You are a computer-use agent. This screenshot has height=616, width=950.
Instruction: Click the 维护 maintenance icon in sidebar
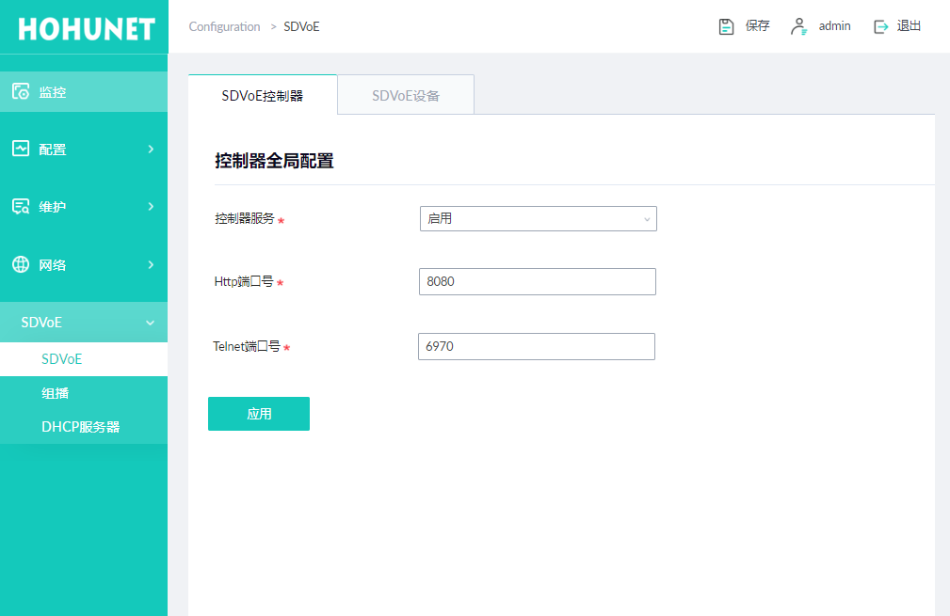click(x=21, y=207)
